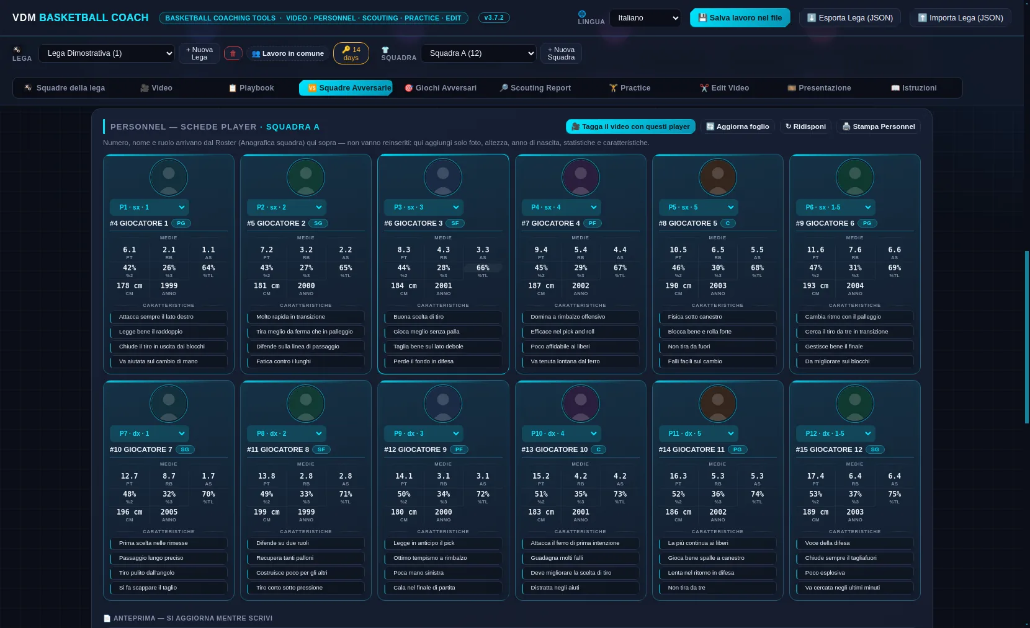Expand the P1 · sx · 1 position dropdown
1030x628 pixels.
click(150, 207)
